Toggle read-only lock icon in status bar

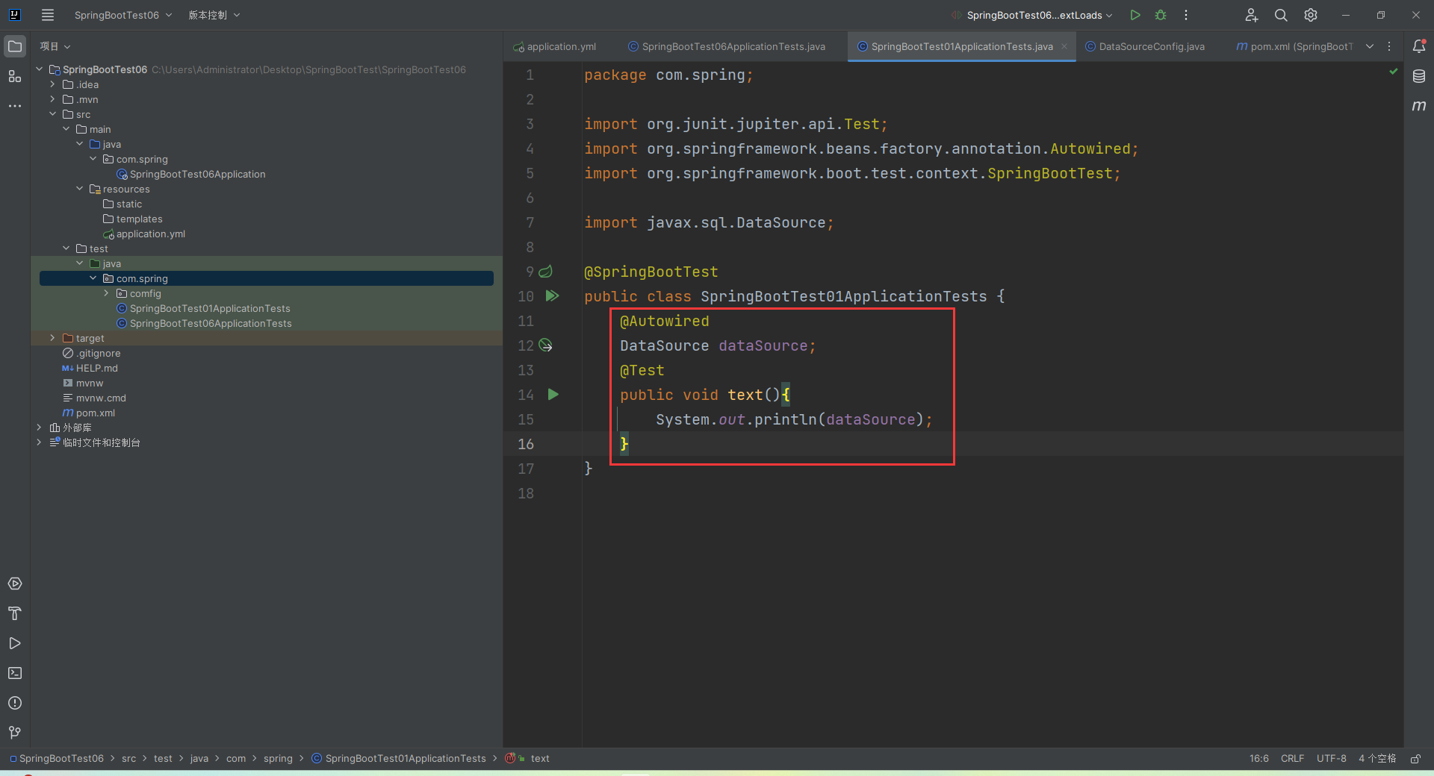(1415, 759)
